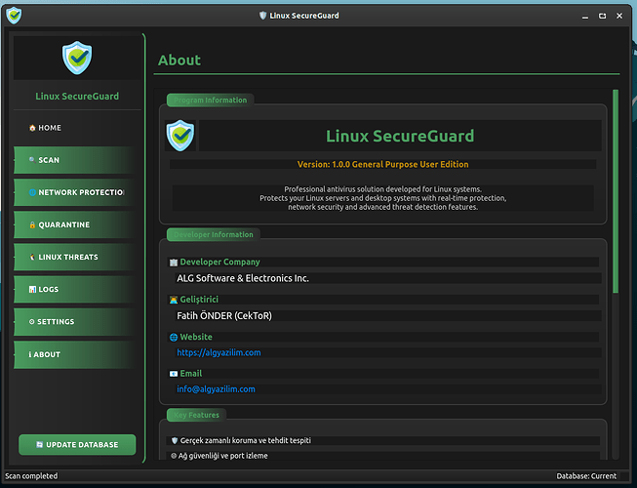Viewport: 637px width, 488px height.
Task: Open Network Protection in the sidebar
Action: (73, 192)
